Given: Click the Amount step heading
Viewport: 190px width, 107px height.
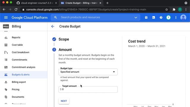Looking at the screenshot, I should pyautogui.click(x=65, y=50).
